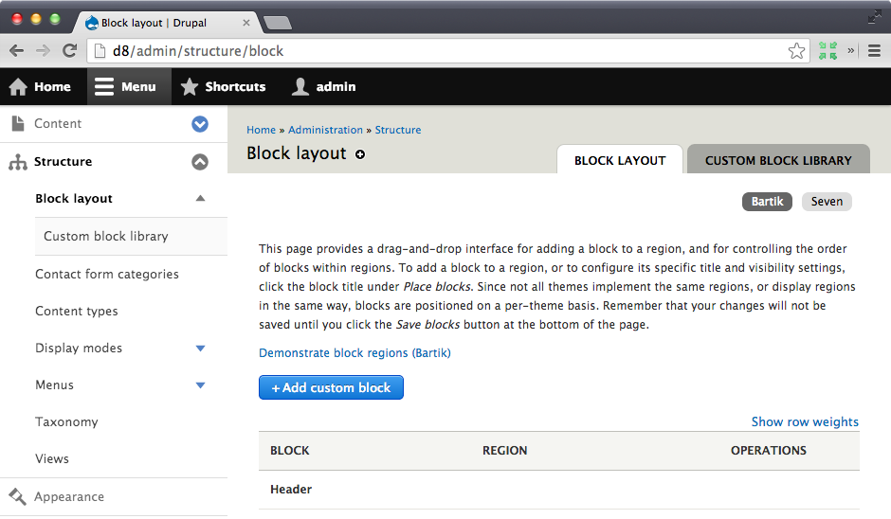
Task: Click the BLOCK column header
Action: click(x=290, y=451)
